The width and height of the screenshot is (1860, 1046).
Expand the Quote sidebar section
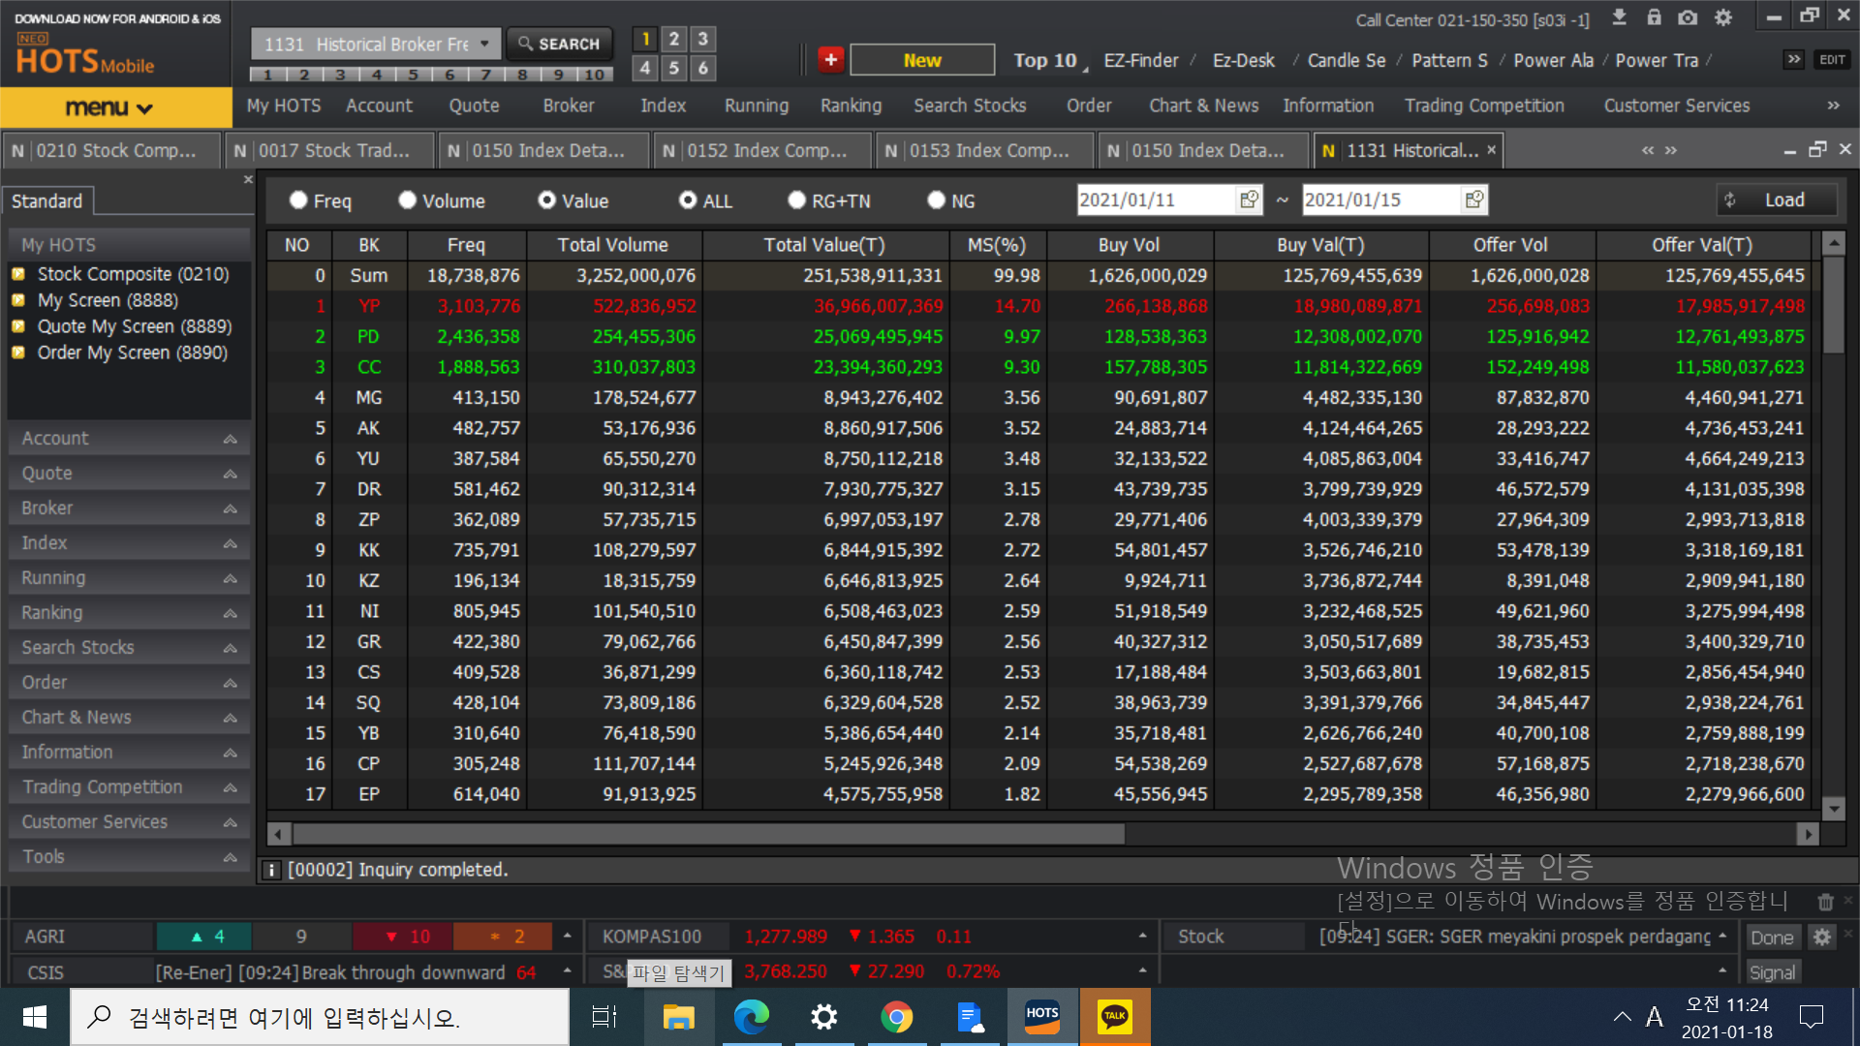[129, 474]
